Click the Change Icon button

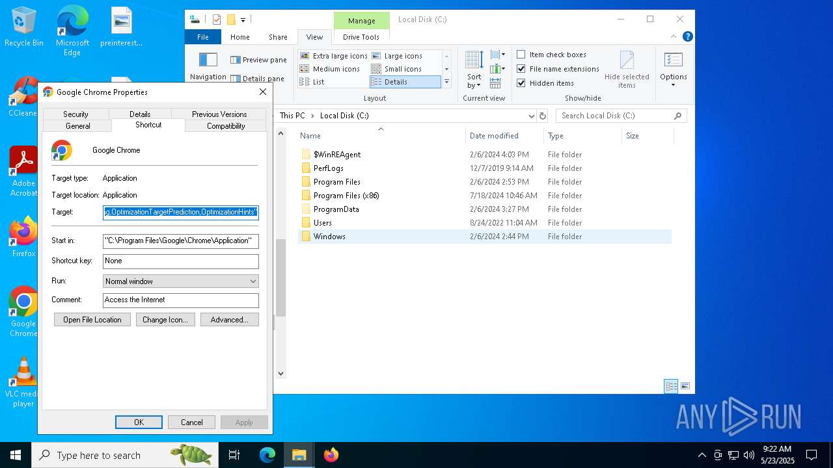click(x=165, y=320)
